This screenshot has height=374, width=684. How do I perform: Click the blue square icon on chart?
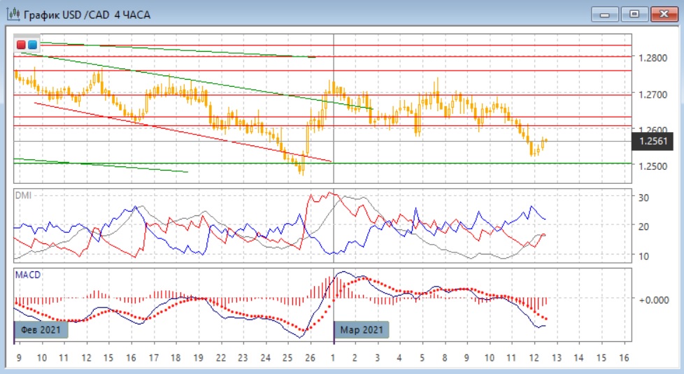[x=32, y=45]
